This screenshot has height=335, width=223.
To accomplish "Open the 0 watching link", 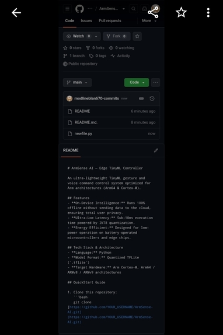I will (x=121, y=48).
